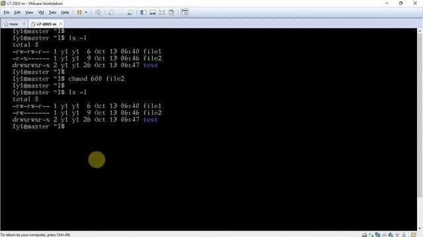Open the VM menu
Screen dimensions: 423x237
pos(41,13)
